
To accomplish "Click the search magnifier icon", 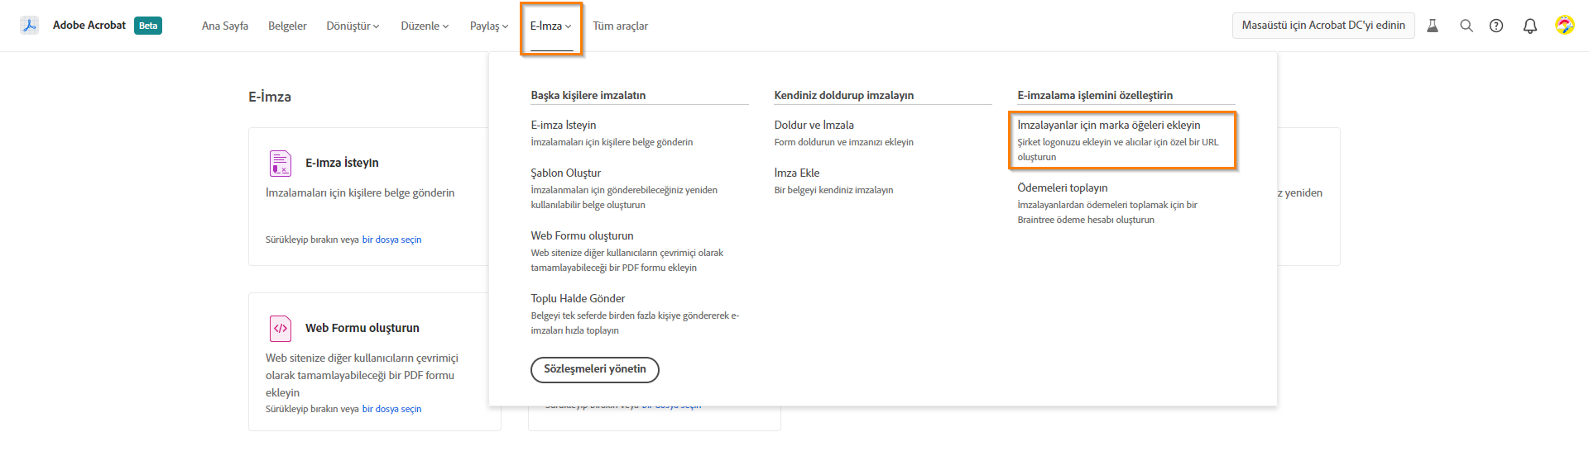I will [1467, 26].
